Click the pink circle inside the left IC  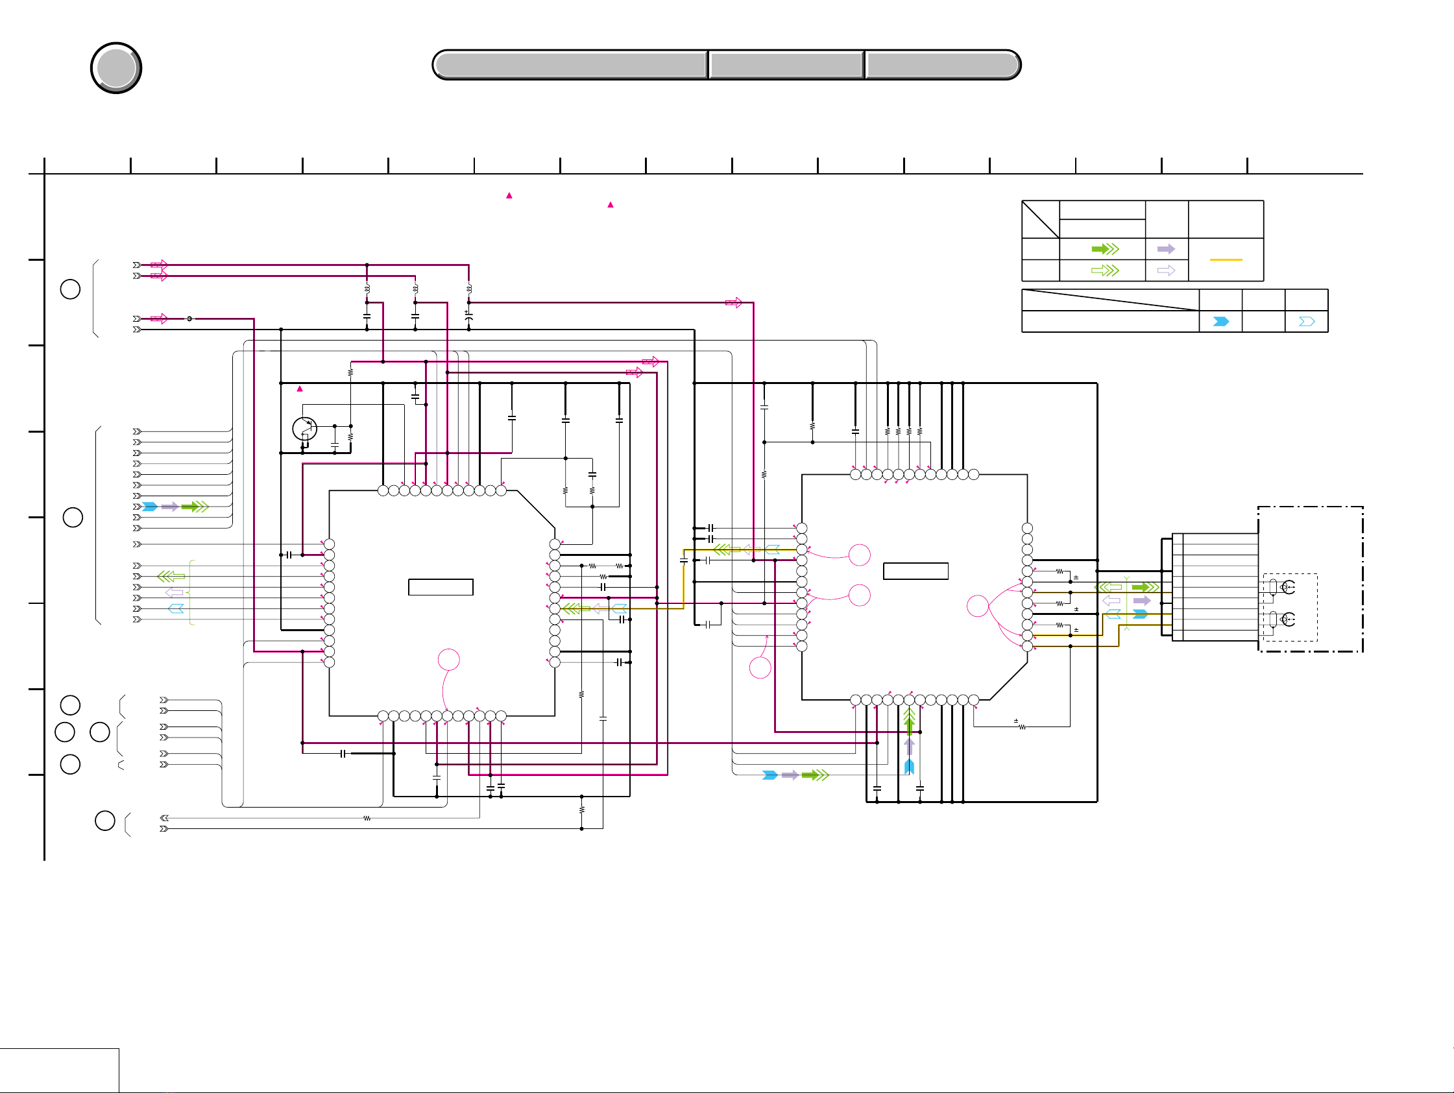click(x=448, y=659)
